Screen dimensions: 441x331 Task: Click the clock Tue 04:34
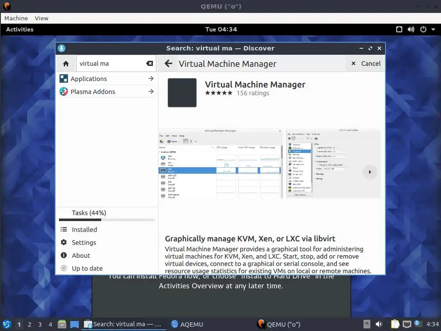(221, 29)
